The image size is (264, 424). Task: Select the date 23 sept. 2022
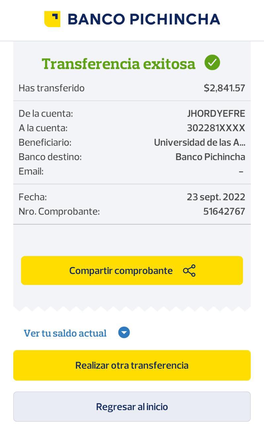tap(216, 197)
